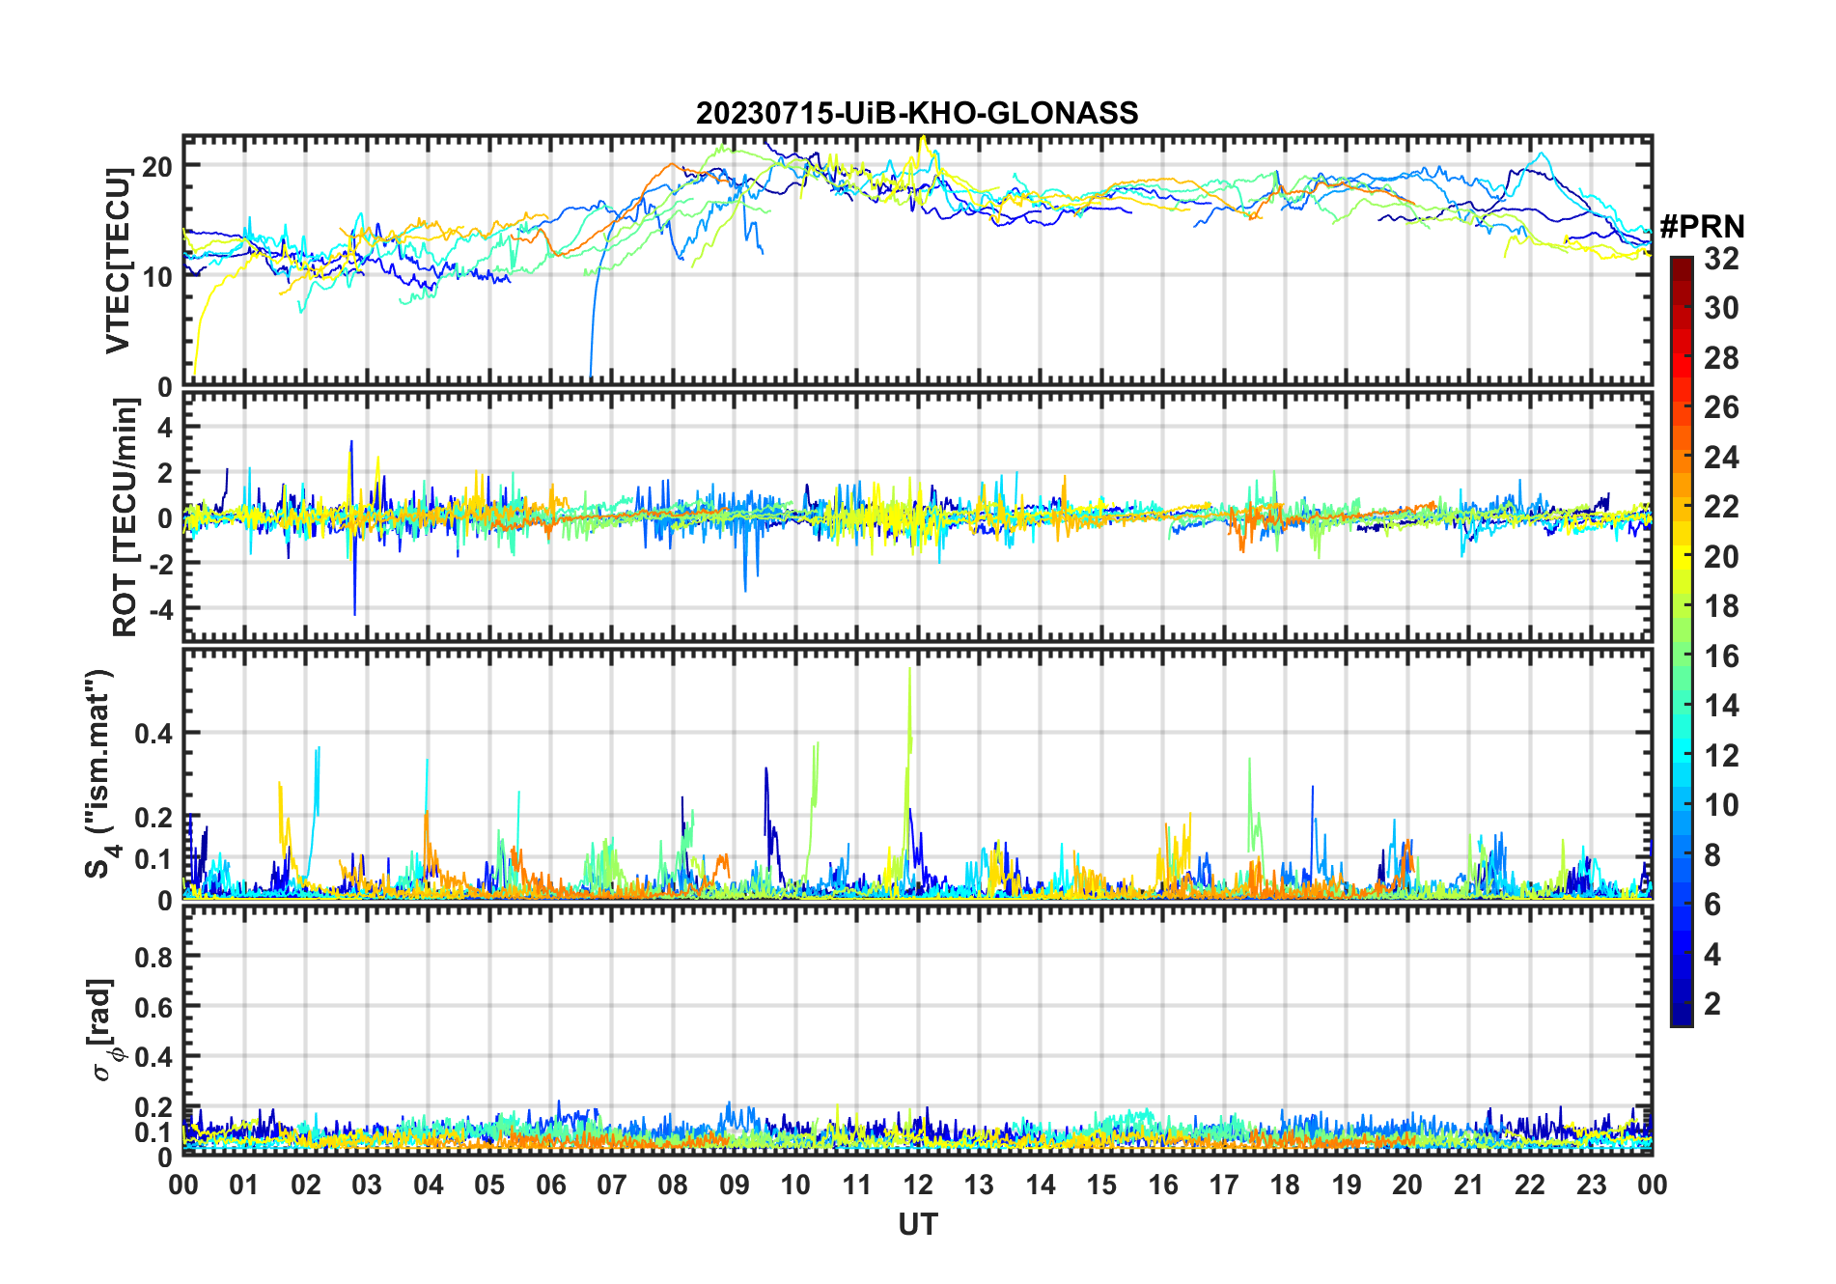This screenshot has width=1836, height=1284.
Task: Click x-axis hour label "23"
Action: pos(1591,1185)
